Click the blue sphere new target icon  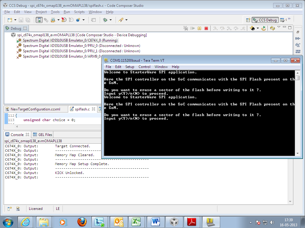pos(78,20)
